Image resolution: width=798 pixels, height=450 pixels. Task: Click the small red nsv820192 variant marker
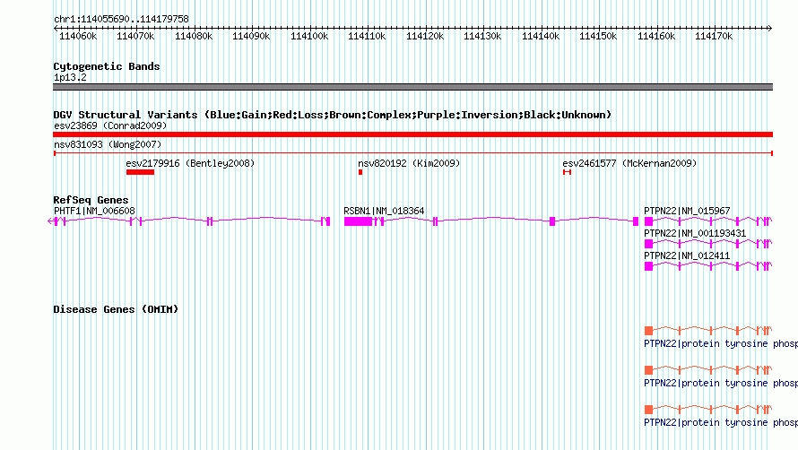click(360, 172)
